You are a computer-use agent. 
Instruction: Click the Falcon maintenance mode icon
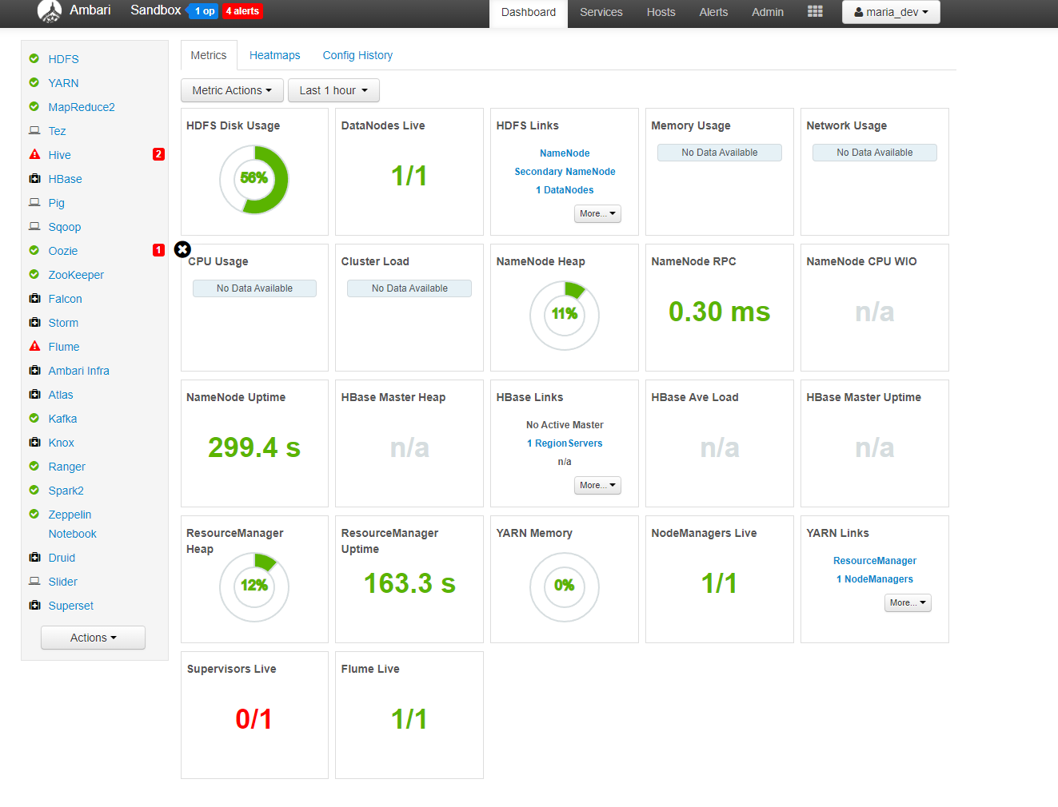tap(34, 298)
